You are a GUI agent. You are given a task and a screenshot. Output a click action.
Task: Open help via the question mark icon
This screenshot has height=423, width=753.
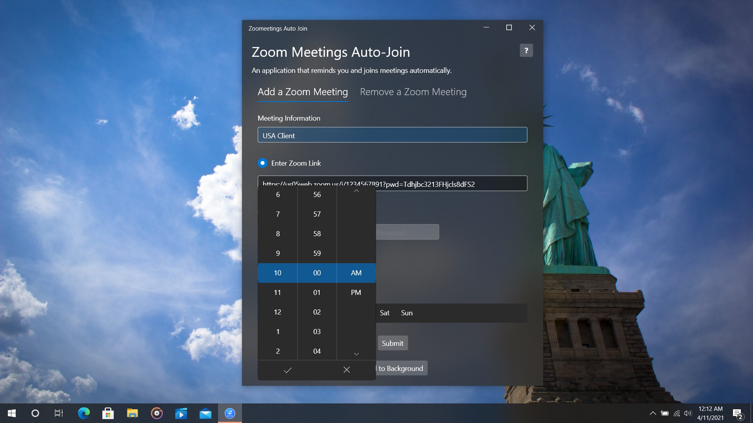tap(526, 50)
